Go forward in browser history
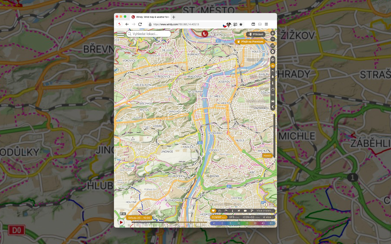 pyautogui.click(x=133, y=24)
